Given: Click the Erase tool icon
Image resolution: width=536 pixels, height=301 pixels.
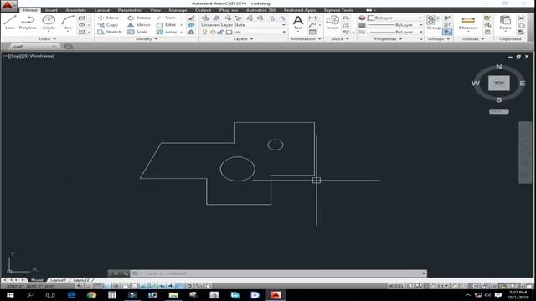Looking at the screenshot, I should [x=191, y=18].
